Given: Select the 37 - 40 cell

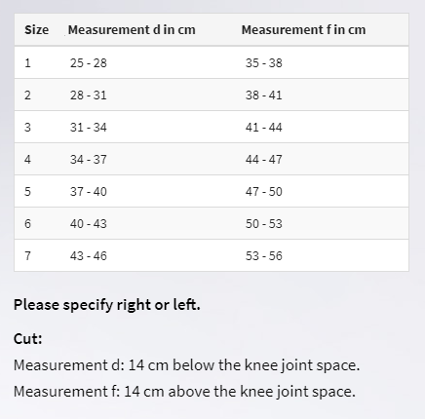Looking at the screenshot, I should [89, 191].
